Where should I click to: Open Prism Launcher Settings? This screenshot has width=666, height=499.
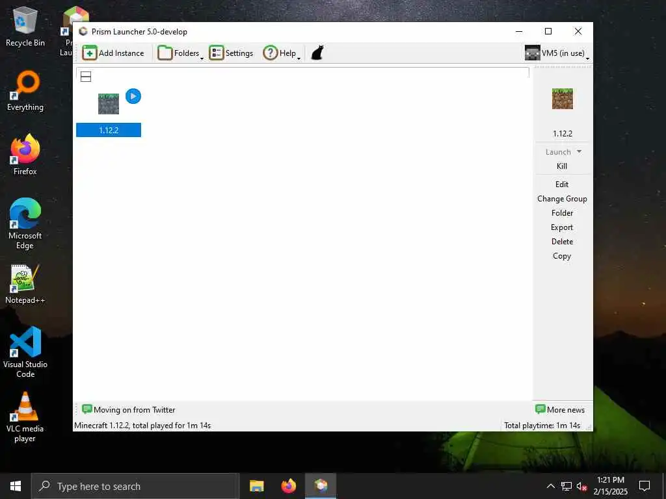click(231, 53)
